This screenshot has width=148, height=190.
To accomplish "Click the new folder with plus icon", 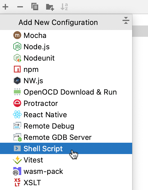I will tap(50, 7).
